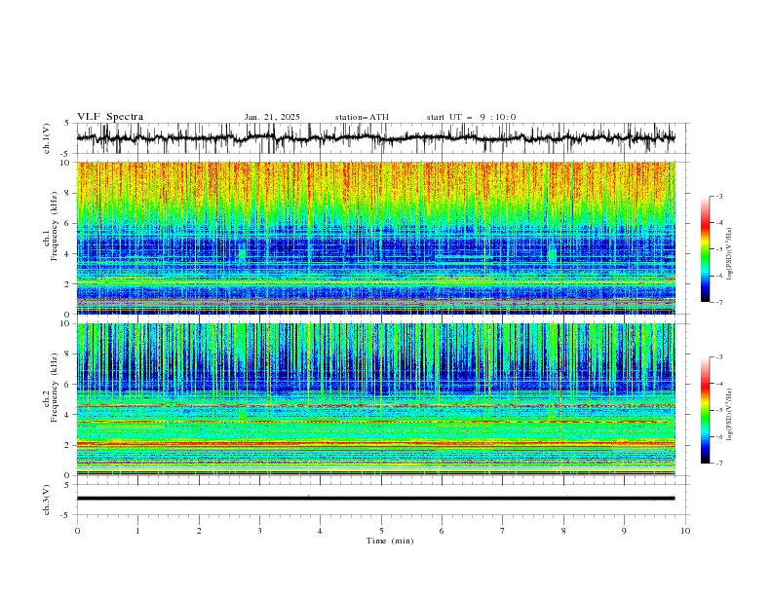Click the ch.2 frequency axis "6" tick label
This screenshot has height=596, width=772.
67,385
